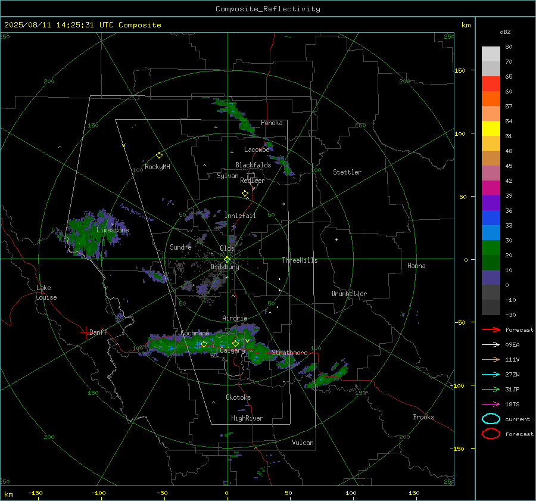
Task: Click the RedDeer city label
Action: tap(253, 181)
